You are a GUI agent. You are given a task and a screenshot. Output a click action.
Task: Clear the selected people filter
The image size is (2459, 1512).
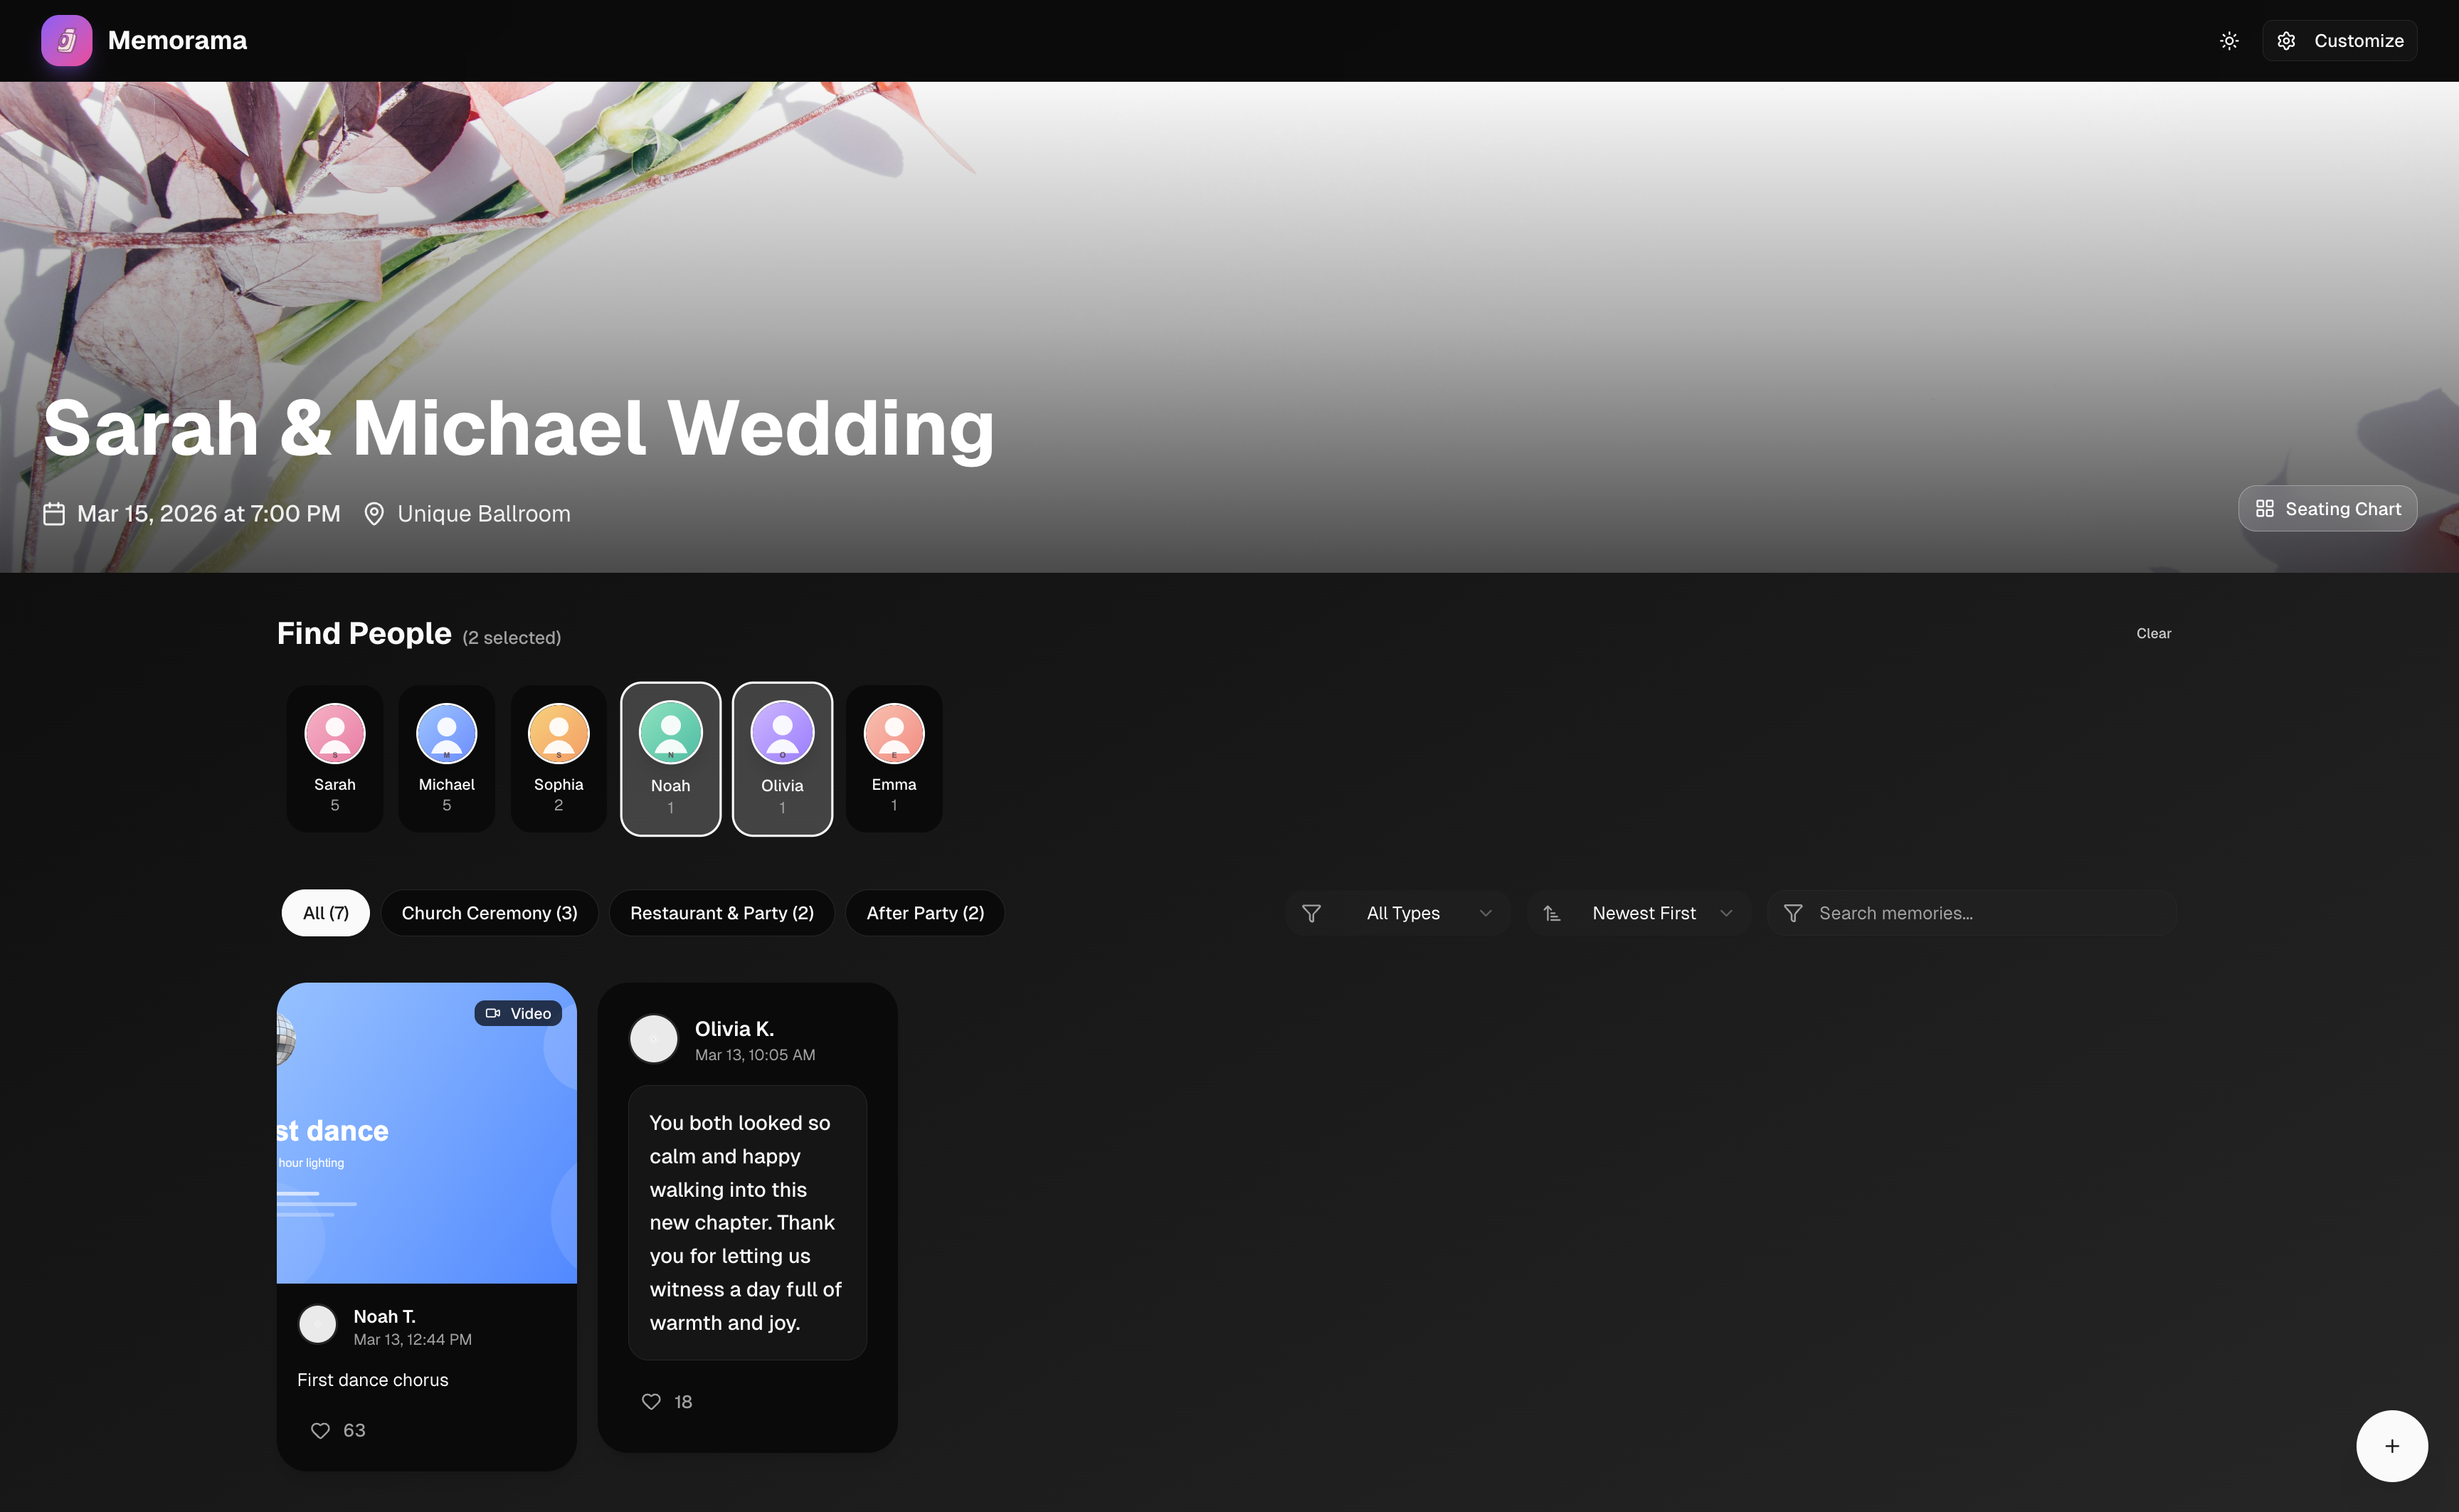click(2153, 633)
